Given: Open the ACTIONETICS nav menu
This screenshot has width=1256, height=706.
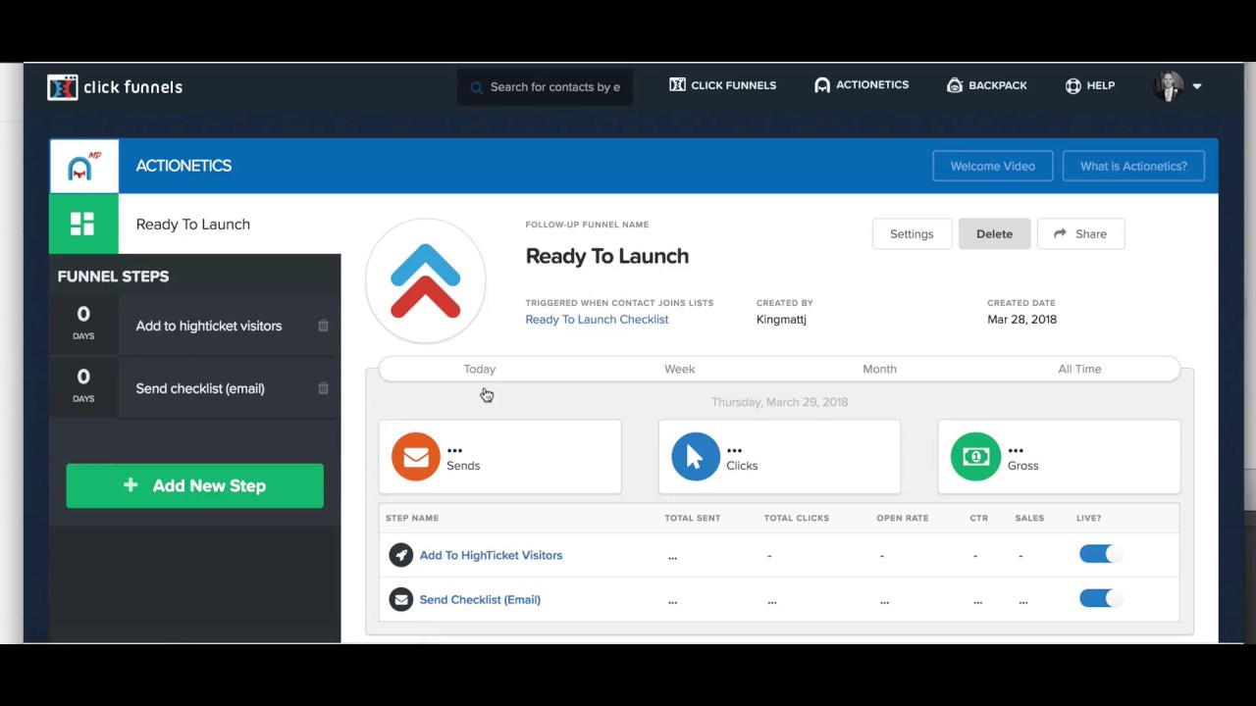Looking at the screenshot, I should (862, 85).
